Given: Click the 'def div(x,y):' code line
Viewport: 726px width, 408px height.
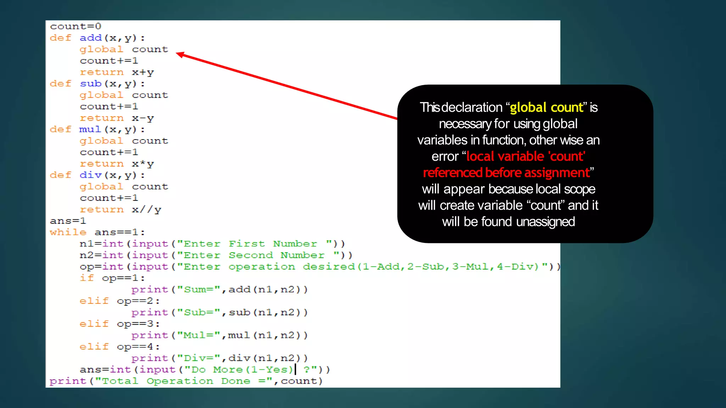Looking at the screenshot, I should pos(97,175).
